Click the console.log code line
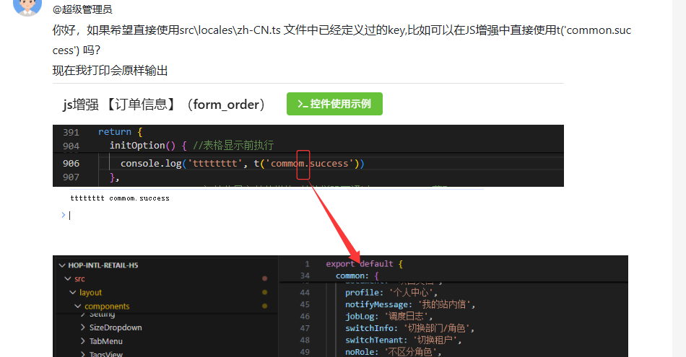This screenshot has width=686, height=357. pyautogui.click(x=242, y=164)
